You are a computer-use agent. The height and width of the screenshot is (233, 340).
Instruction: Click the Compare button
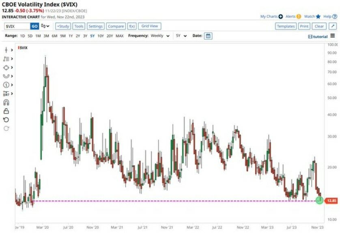[116, 26]
